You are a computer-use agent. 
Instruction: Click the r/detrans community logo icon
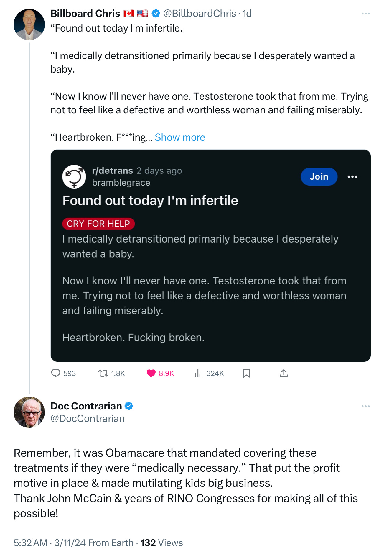[74, 176]
